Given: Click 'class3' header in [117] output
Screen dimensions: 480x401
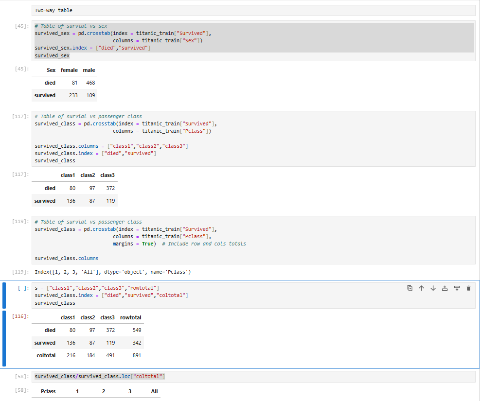Looking at the screenshot, I should pos(107,175).
